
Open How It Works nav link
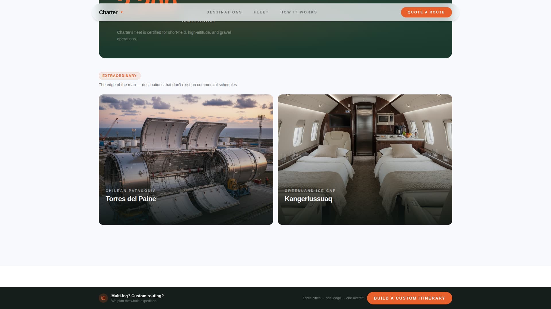[298, 12]
